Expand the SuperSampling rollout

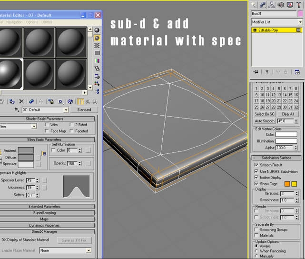click(45, 213)
